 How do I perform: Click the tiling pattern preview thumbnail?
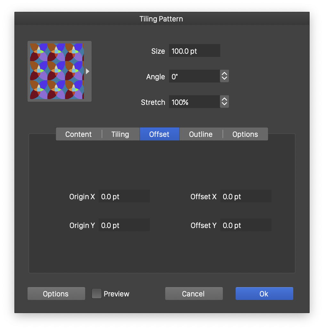pyautogui.click(x=56, y=71)
